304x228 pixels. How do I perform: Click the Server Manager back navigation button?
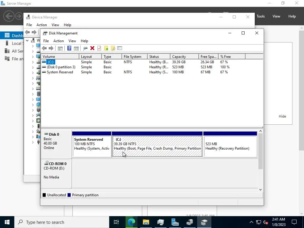click(x=9, y=16)
